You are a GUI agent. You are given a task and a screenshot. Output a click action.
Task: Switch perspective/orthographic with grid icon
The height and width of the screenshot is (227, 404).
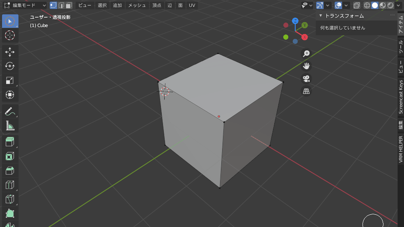tap(306, 91)
